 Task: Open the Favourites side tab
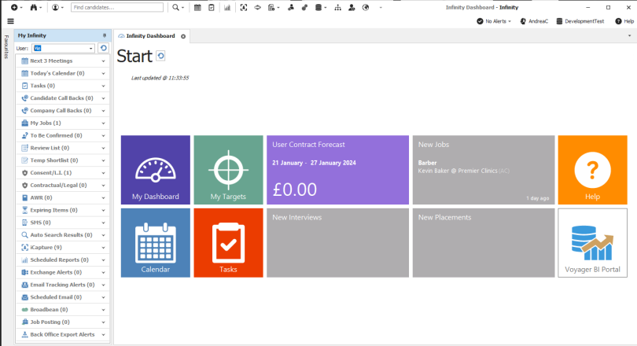[x=6, y=49]
